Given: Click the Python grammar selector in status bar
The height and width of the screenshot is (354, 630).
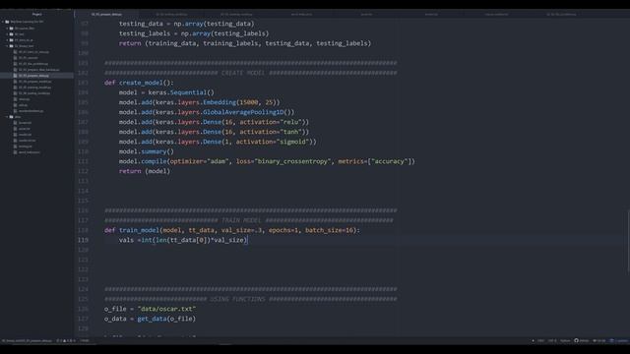Looking at the screenshot, I should pyautogui.click(x=565, y=341).
